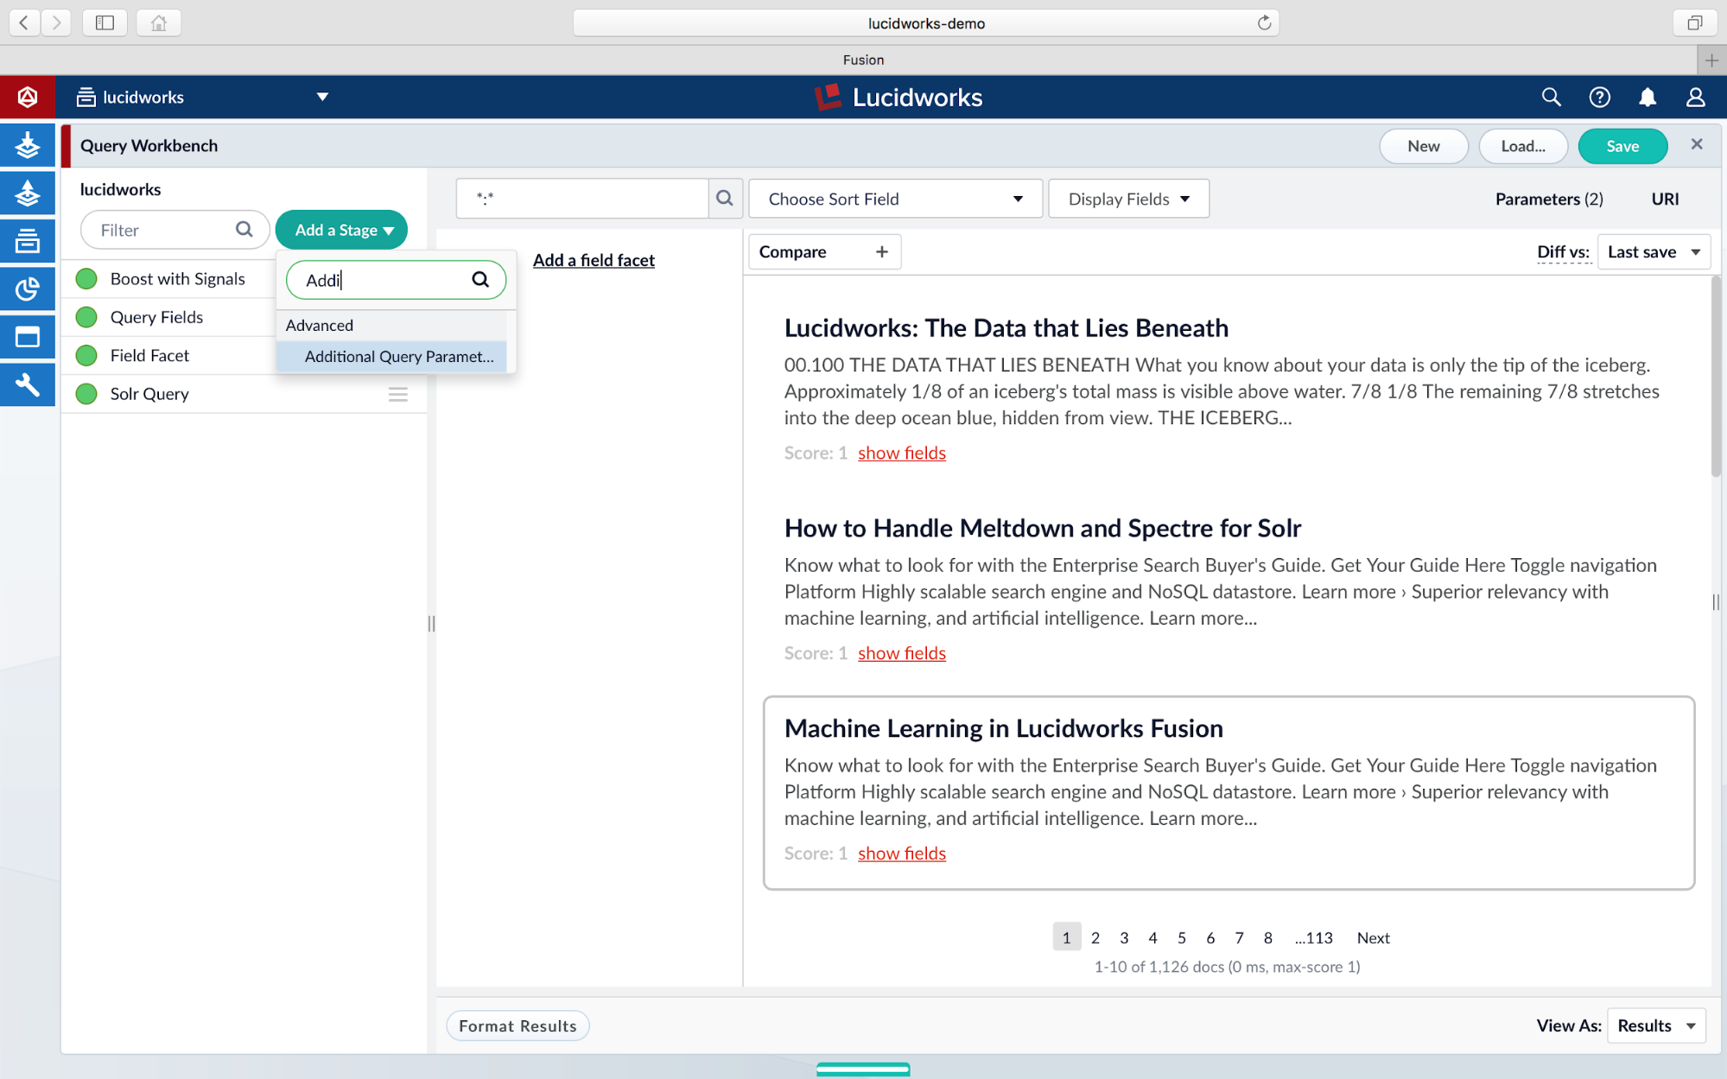Screen dimensions: 1727x1079
Task: Expand the Add a Stage dropdown menu
Action: 341,229
